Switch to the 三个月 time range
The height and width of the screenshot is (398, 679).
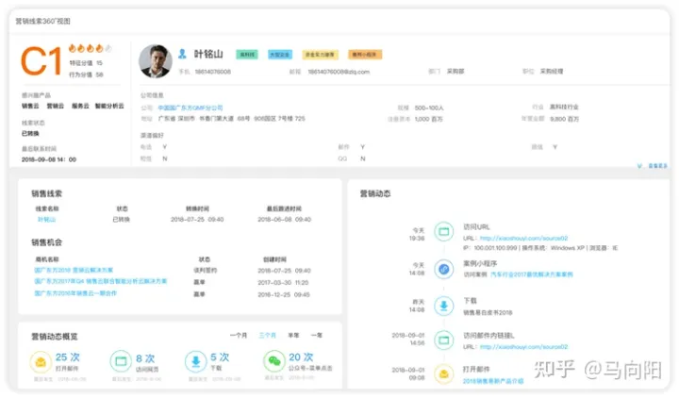click(x=267, y=335)
